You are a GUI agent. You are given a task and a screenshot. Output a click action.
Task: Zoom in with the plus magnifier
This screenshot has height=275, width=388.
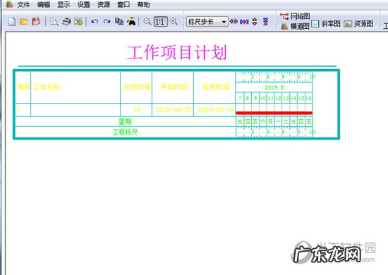[x=174, y=22]
